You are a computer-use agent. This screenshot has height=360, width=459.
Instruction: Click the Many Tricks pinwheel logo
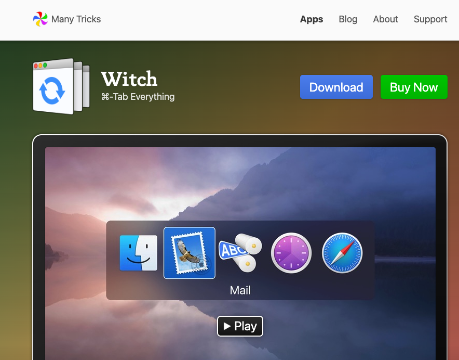[40, 19]
